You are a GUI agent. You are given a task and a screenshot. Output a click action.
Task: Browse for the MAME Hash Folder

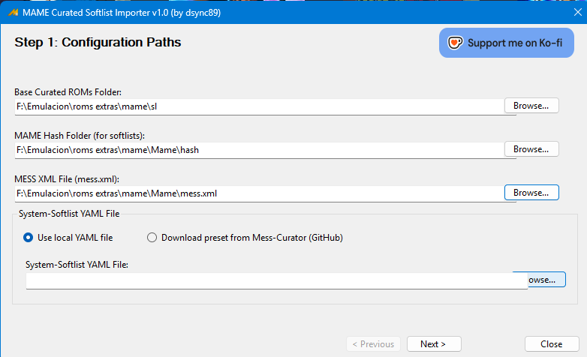pyautogui.click(x=531, y=149)
